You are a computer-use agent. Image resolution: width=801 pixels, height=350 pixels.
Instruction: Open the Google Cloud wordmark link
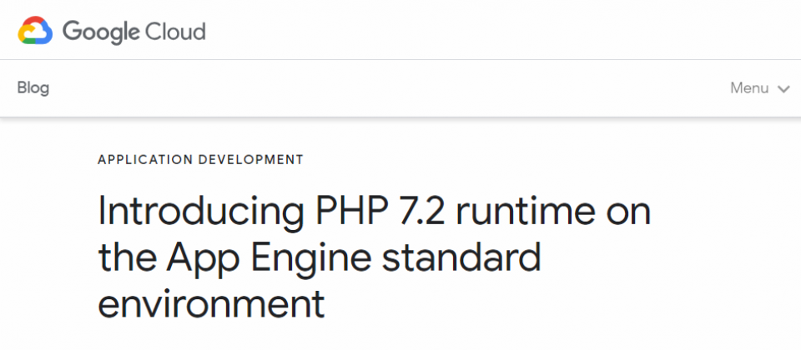pos(133,31)
